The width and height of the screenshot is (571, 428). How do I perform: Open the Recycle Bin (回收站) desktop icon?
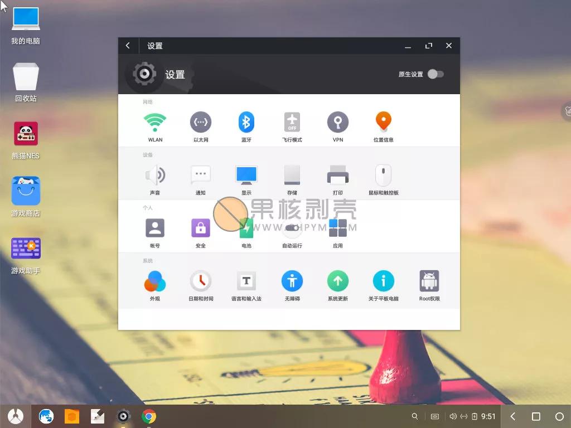click(26, 82)
